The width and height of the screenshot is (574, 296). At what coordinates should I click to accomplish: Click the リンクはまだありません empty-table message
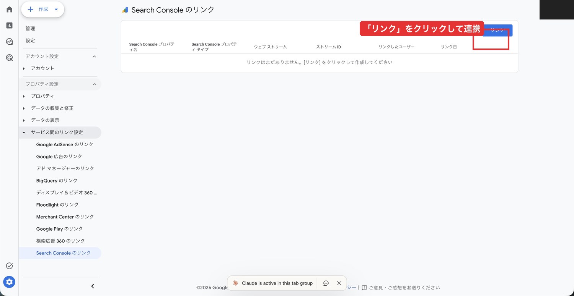coord(320,62)
